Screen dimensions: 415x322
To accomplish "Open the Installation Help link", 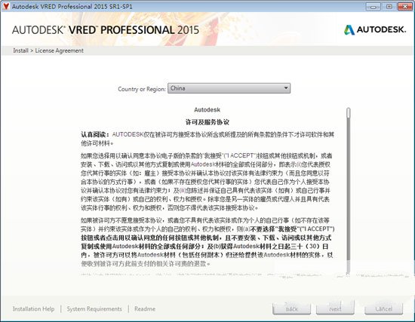I will (x=34, y=308).
